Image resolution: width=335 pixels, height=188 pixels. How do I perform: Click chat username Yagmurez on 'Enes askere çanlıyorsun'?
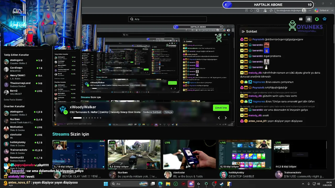[259, 82]
